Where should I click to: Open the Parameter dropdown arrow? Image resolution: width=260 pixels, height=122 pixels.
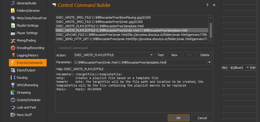point(210,62)
